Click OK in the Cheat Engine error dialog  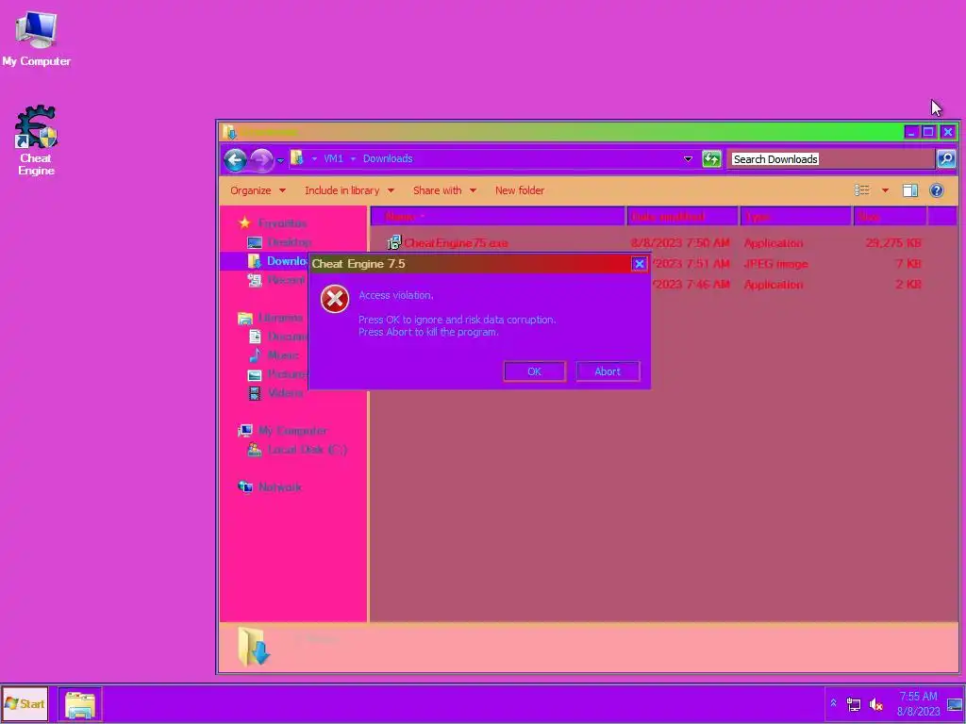click(x=534, y=371)
